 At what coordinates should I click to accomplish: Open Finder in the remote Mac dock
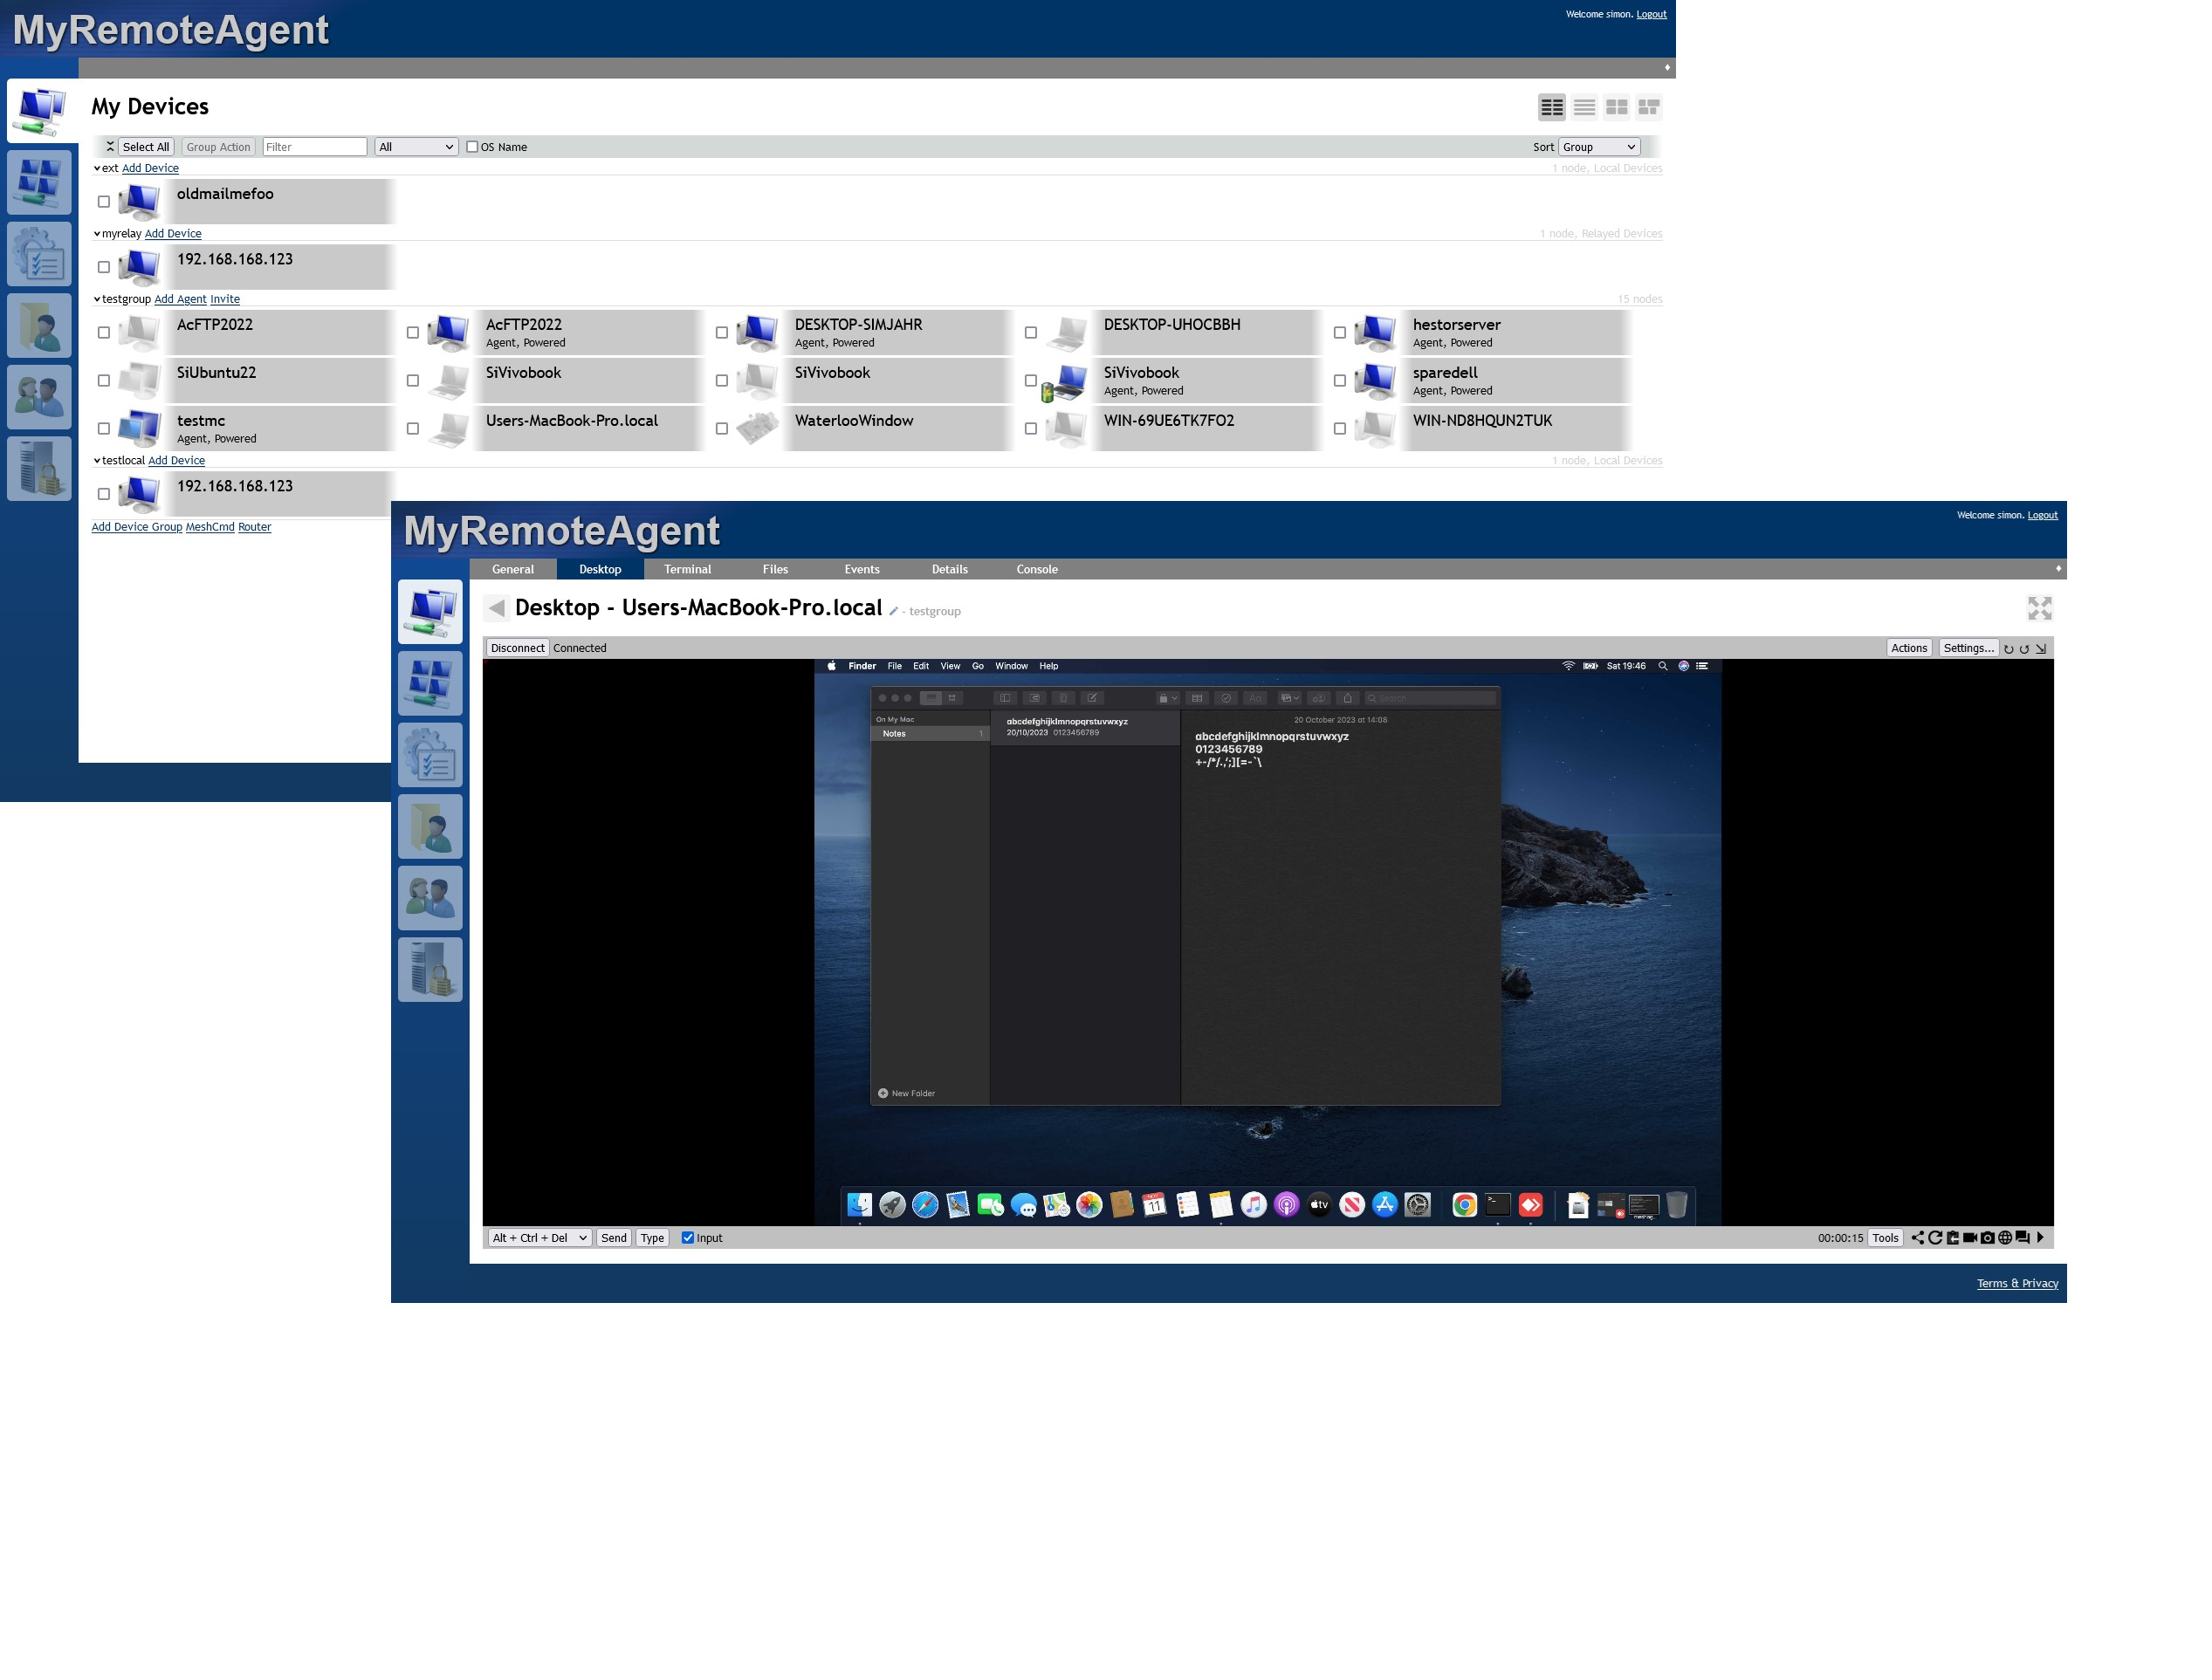pyautogui.click(x=859, y=1205)
